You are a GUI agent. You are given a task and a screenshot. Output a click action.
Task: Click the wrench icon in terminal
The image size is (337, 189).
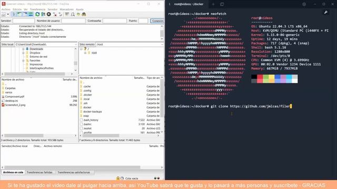[x=326, y=13]
